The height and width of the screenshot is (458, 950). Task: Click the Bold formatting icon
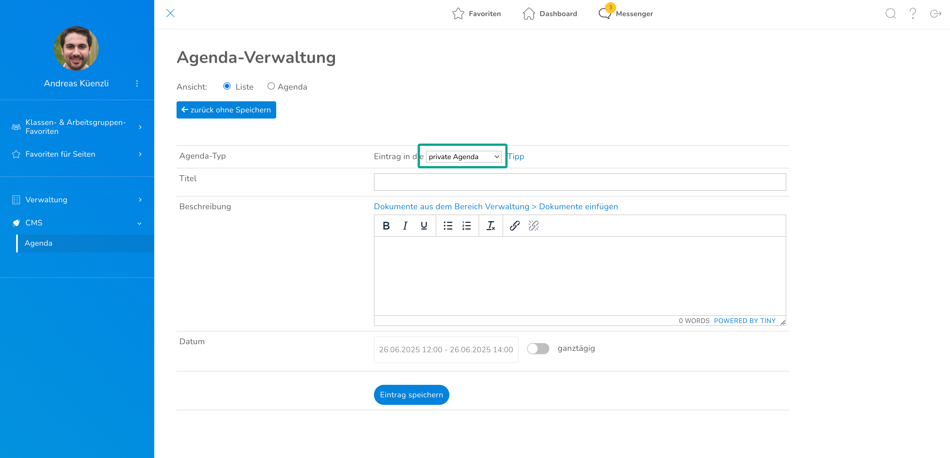tap(386, 225)
